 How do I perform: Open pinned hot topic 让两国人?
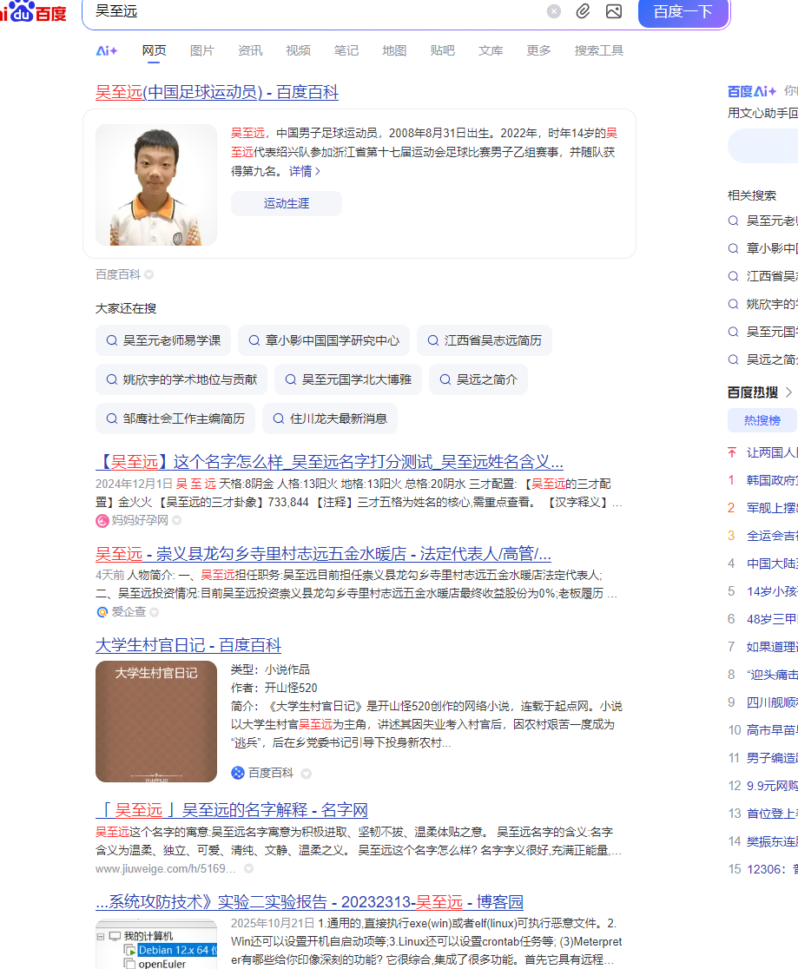[x=771, y=453]
